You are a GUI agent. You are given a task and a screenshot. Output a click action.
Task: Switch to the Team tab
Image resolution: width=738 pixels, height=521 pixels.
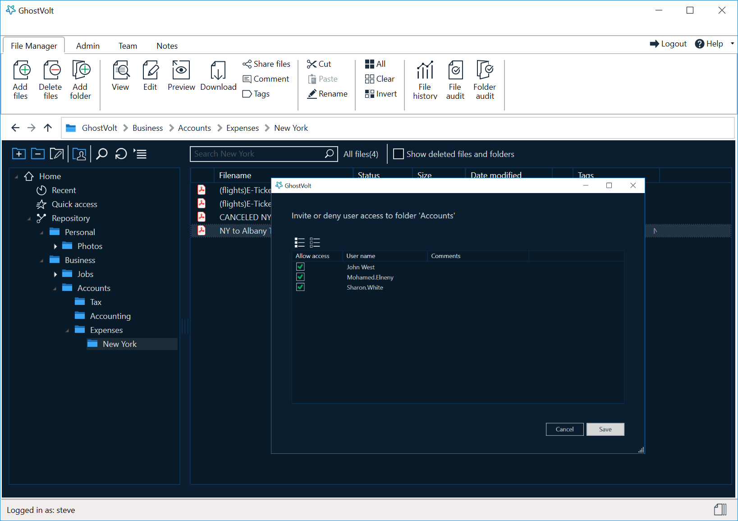click(x=128, y=46)
